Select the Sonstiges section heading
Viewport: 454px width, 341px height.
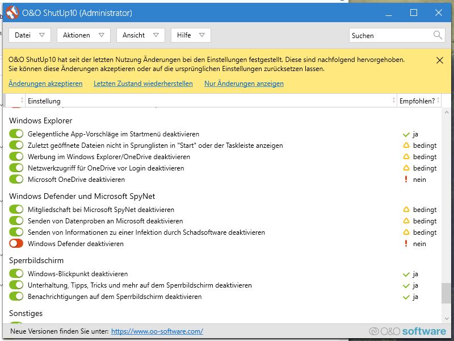coord(26,313)
